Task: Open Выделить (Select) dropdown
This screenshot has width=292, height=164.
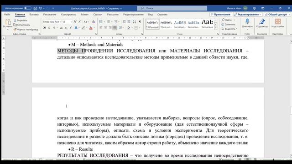Action: tap(229, 29)
